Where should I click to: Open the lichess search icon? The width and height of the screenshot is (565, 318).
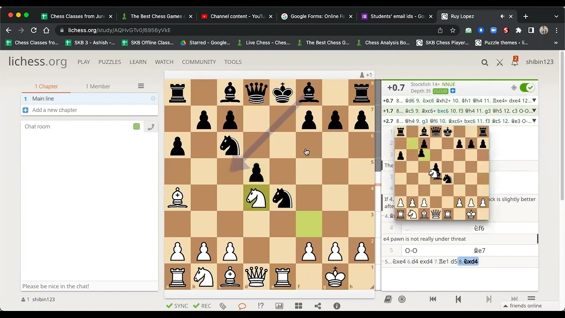tap(485, 62)
